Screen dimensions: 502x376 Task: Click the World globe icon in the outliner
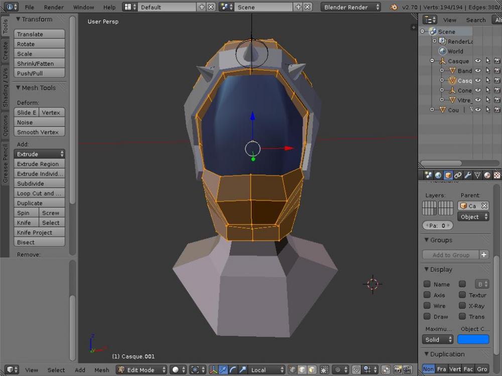[442, 51]
